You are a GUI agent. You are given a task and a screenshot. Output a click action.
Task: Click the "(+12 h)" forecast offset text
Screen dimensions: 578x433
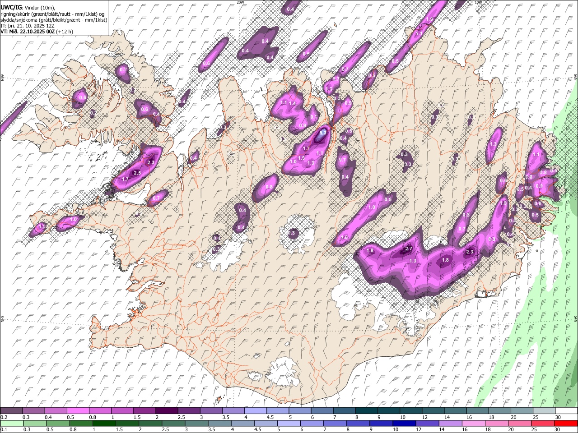click(65, 32)
